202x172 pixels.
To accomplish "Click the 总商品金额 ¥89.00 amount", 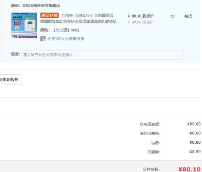I will [x=194, y=124].
